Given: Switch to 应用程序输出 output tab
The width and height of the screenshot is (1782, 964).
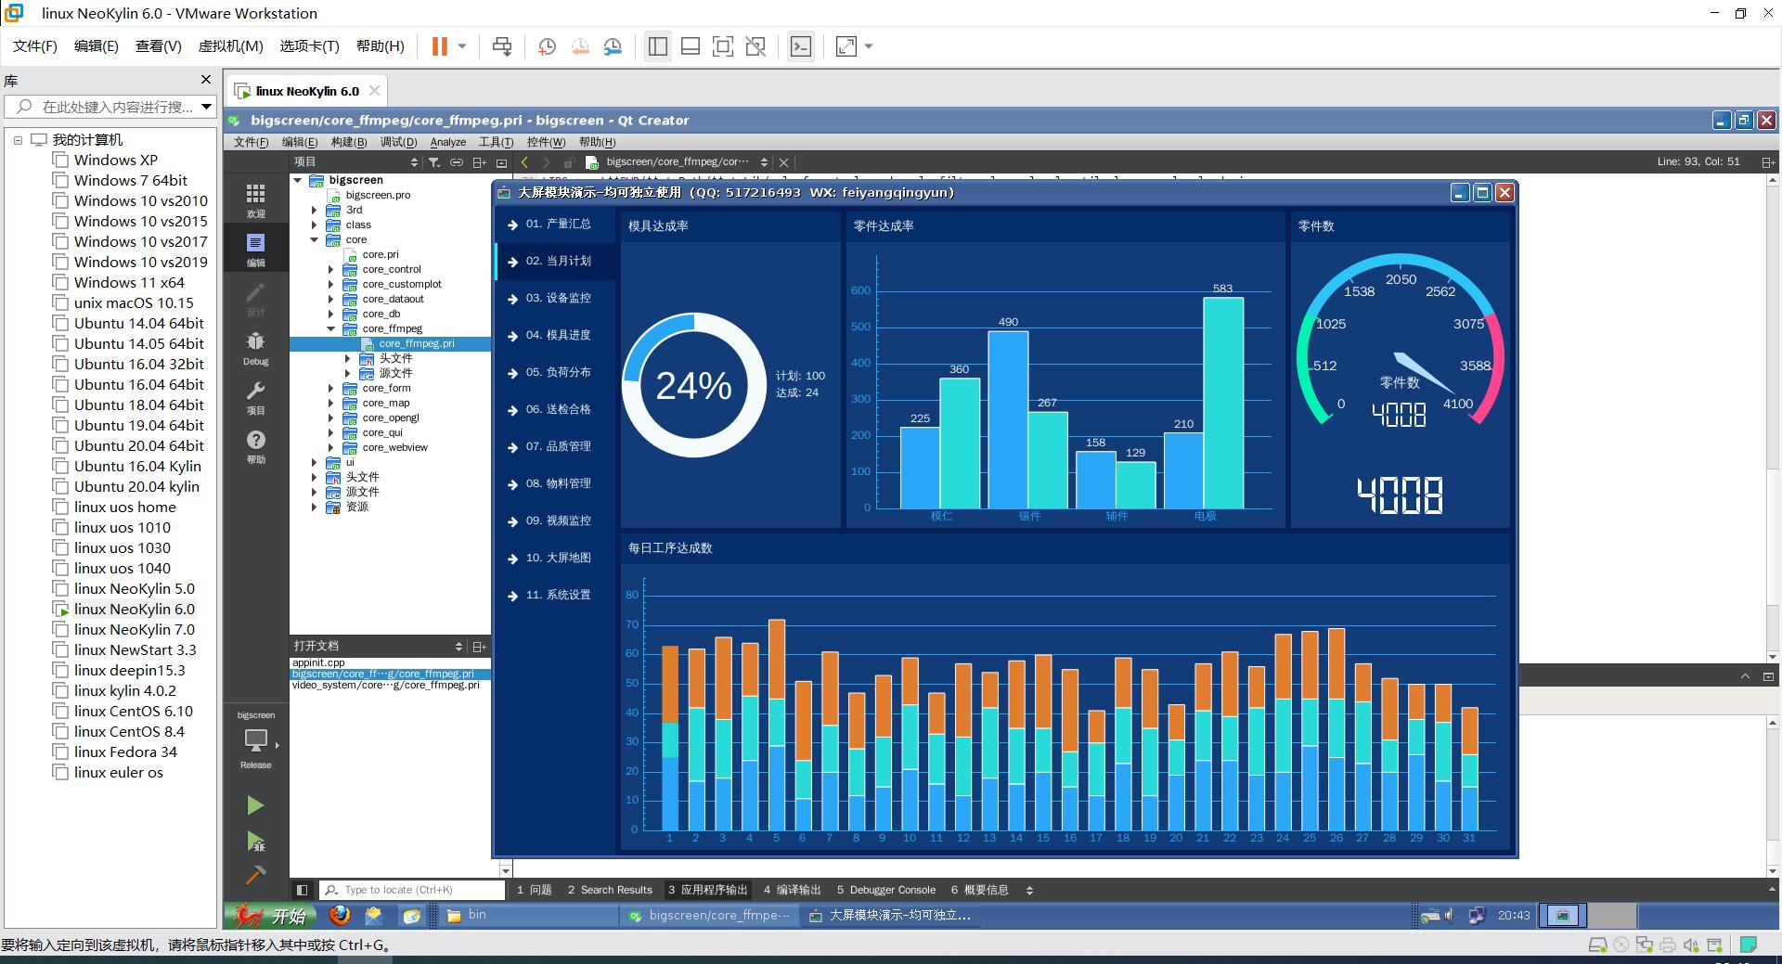Looking at the screenshot, I should pyautogui.click(x=708, y=890).
